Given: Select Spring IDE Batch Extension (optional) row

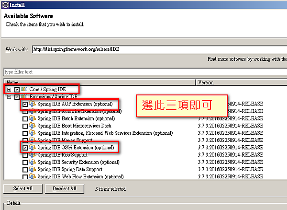Looking at the screenshot, I should point(76,118).
